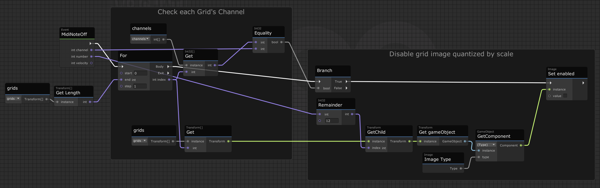Viewport: 600px width, 188px height.
Task: Toggle the value checkbox in Set enabled
Action: point(565,96)
